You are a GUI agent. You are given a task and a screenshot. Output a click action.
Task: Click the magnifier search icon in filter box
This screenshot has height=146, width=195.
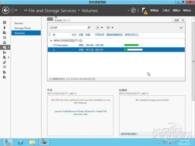click(x=89, y=28)
